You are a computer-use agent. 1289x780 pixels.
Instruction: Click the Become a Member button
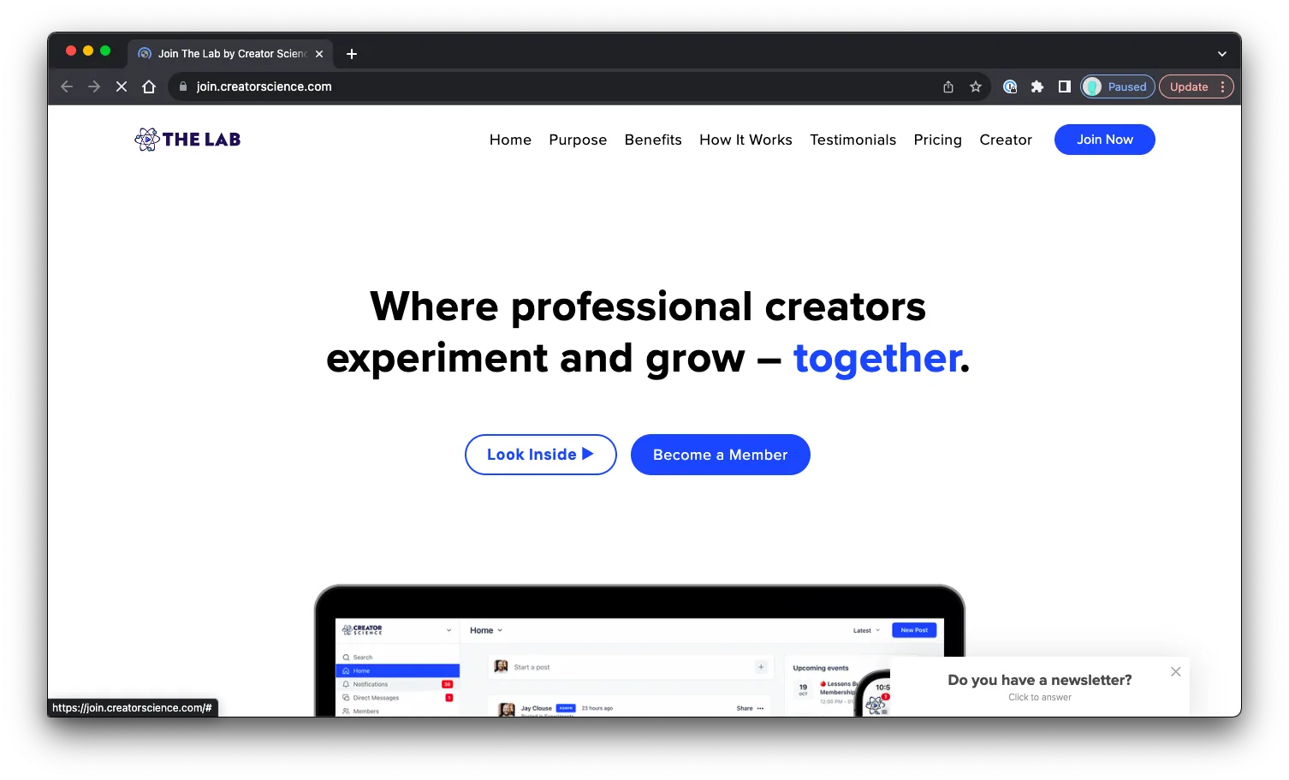[x=721, y=455]
